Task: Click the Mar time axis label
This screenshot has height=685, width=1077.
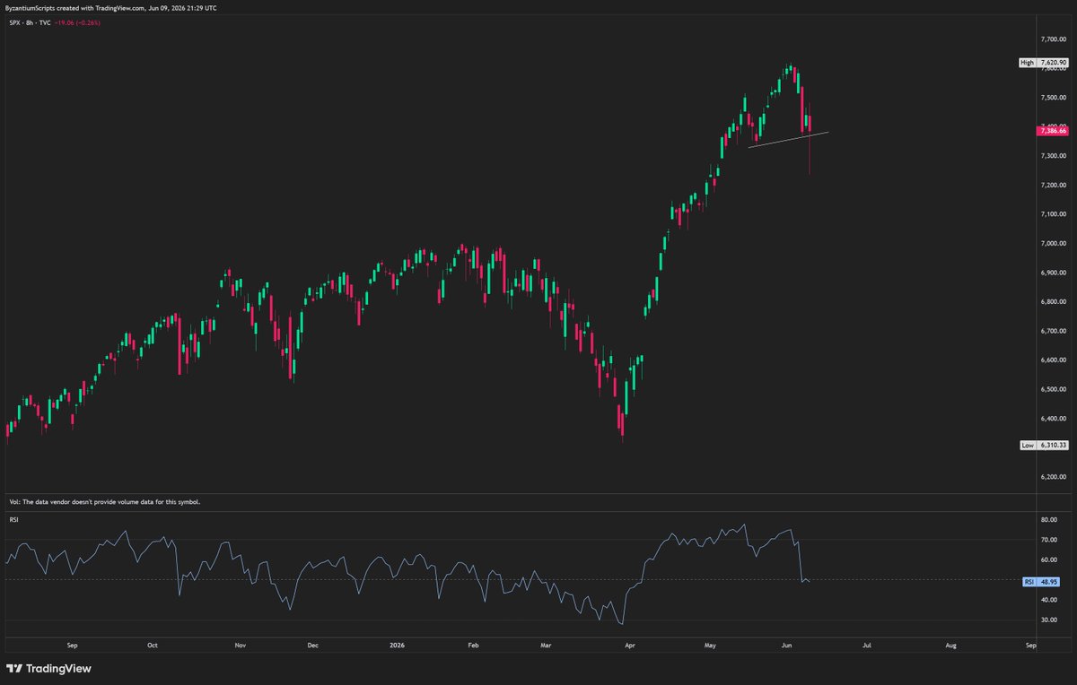Action: click(x=547, y=645)
